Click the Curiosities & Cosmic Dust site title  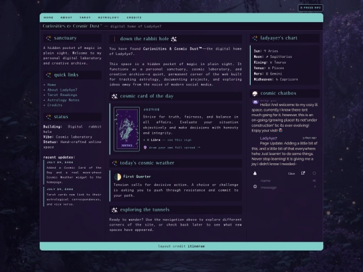tap(72, 26)
